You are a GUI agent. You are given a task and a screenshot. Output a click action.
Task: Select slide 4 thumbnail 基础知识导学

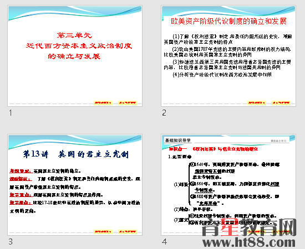[228, 185]
